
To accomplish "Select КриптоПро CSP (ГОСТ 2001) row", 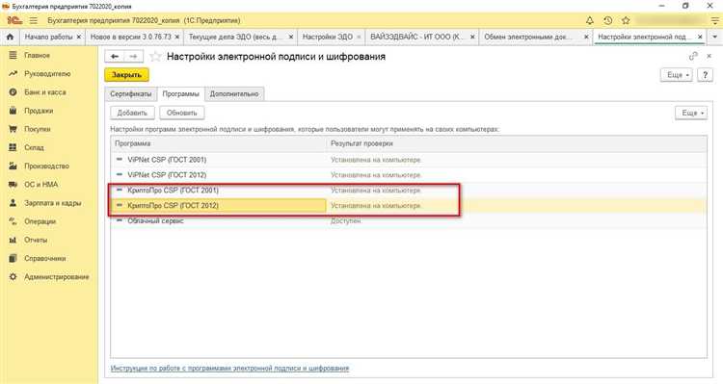I will 408,191.
